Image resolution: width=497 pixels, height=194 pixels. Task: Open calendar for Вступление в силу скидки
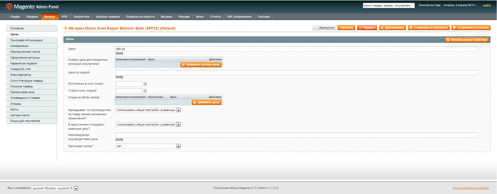click(145, 84)
